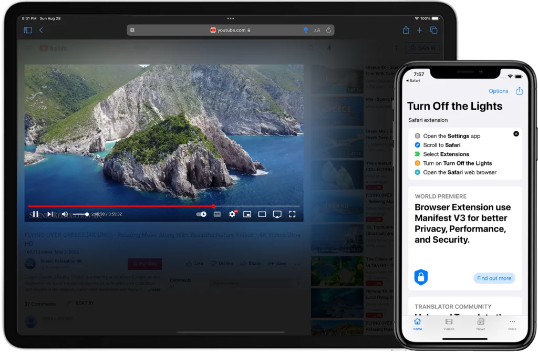This screenshot has height=354, width=538.
Task: Click Options in the iPhone app
Action: click(498, 91)
